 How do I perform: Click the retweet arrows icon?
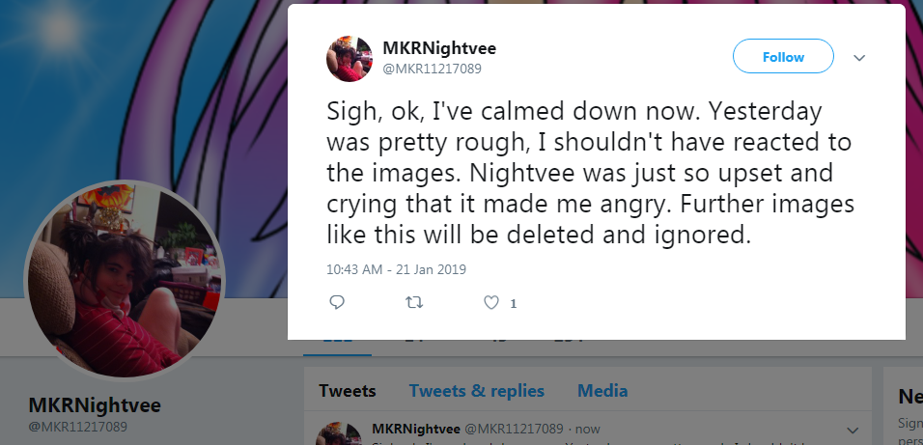[414, 302]
